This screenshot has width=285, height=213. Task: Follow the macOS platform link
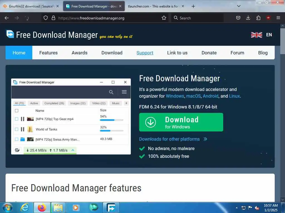pos(193,96)
